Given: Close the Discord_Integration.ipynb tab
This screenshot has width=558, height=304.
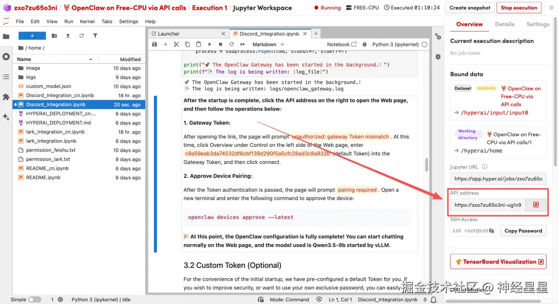Looking at the screenshot, I should pyautogui.click(x=305, y=34).
